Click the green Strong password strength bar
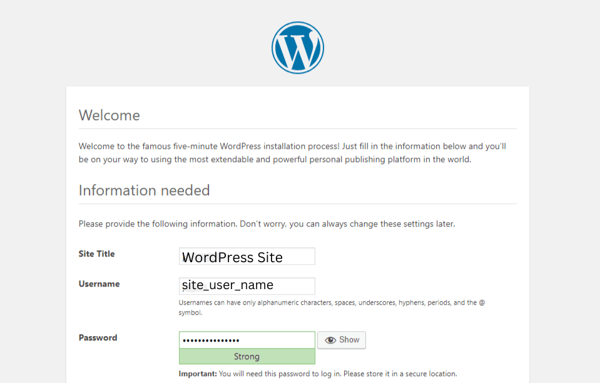 click(x=247, y=357)
